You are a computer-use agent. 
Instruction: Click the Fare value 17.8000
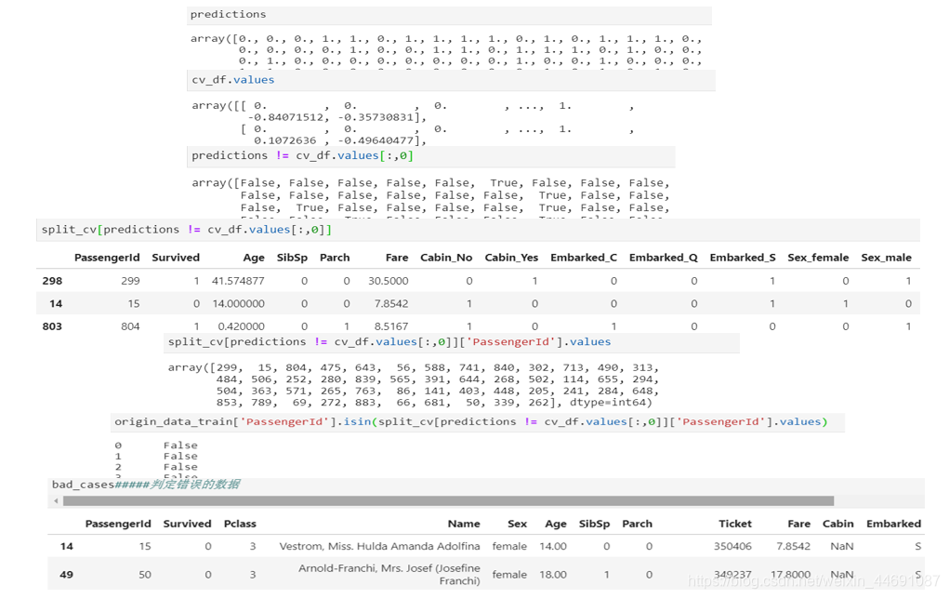790,575
